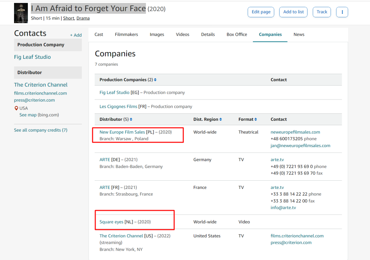Image resolution: width=370 pixels, height=260 pixels.
Task: Open See all company credits link
Action: pyautogui.click(x=40, y=130)
